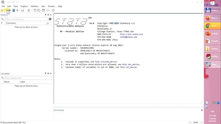Image resolution: width=221 pixels, height=124 pixels.
Task: Open the Edit menu
Action: point(9,6)
